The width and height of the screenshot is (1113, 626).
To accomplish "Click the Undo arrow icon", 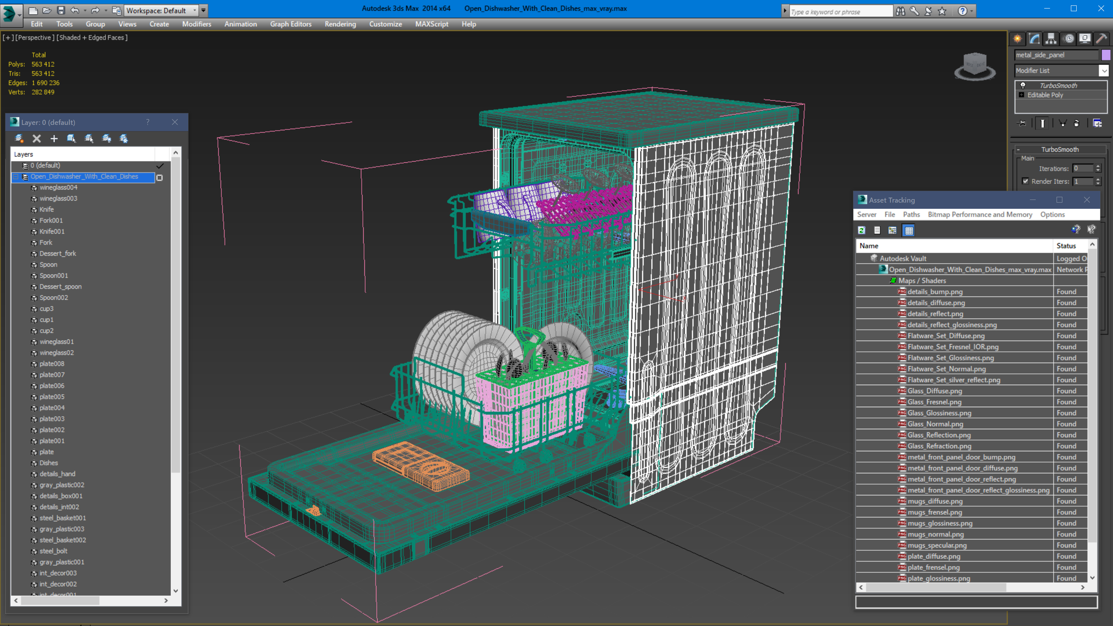I will pos(75,10).
